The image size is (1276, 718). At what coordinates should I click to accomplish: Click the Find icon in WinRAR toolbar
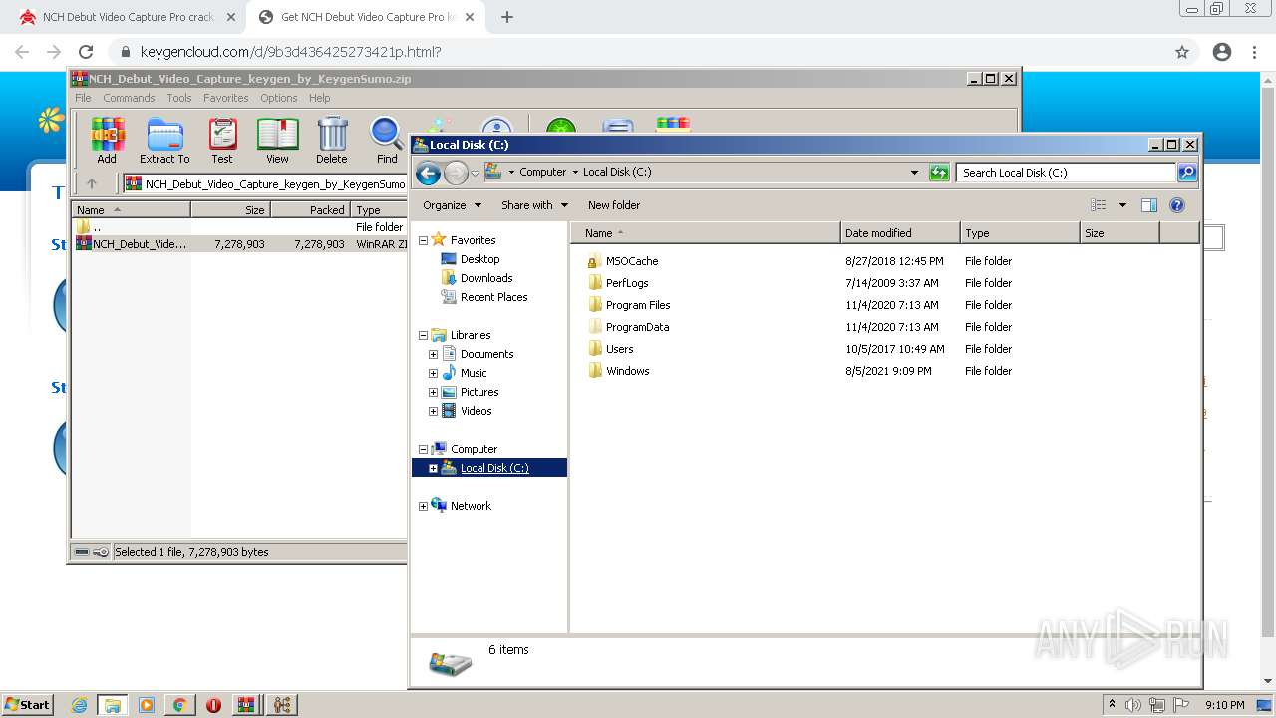[387, 141]
